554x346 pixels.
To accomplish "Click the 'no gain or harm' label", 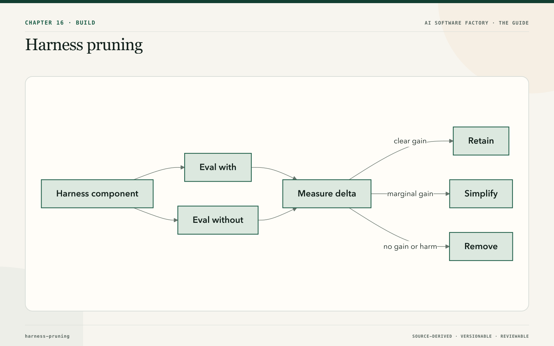I will [410, 246].
